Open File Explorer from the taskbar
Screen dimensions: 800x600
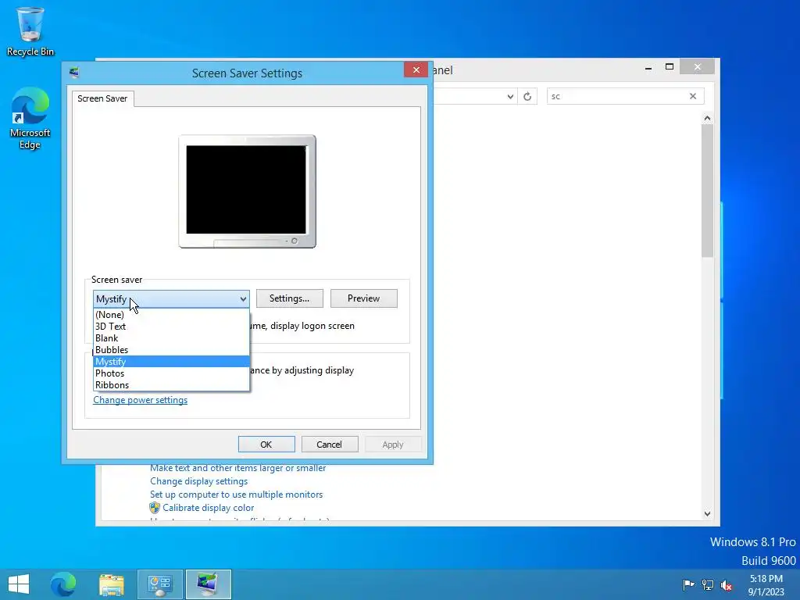(x=111, y=584)
